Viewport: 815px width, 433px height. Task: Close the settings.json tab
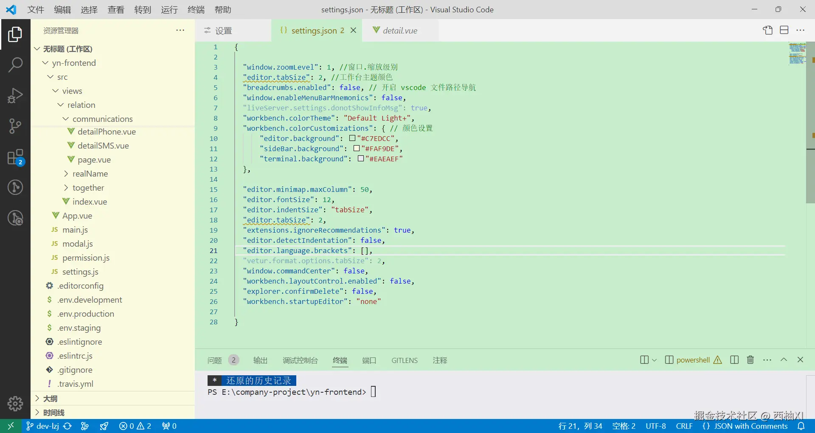353,31
